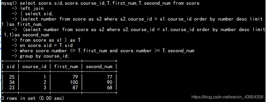This screenshot has width=266, height=102.
Task: Click the 'first_num' column header
Action: (x=66, y=67)
